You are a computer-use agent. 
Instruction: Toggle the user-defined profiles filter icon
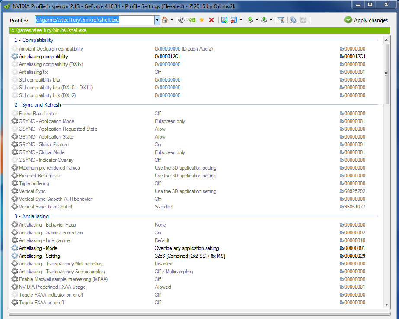click(x=281, y=20)
